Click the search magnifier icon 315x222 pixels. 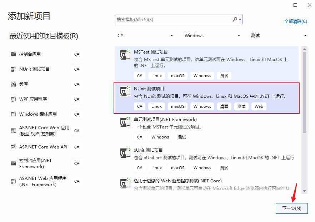coord(235,20)
